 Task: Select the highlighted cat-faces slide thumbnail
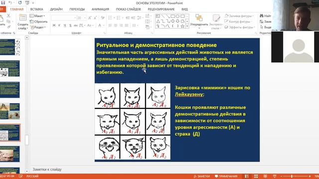10,133
